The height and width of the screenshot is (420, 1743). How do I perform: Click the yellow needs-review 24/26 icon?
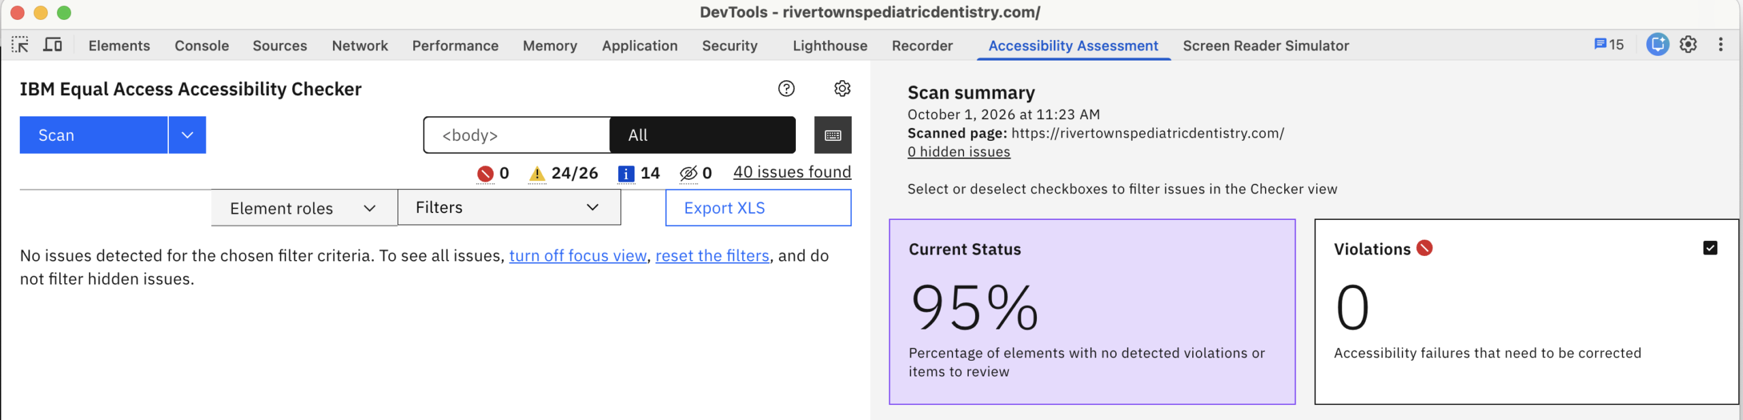coord(537,174)
